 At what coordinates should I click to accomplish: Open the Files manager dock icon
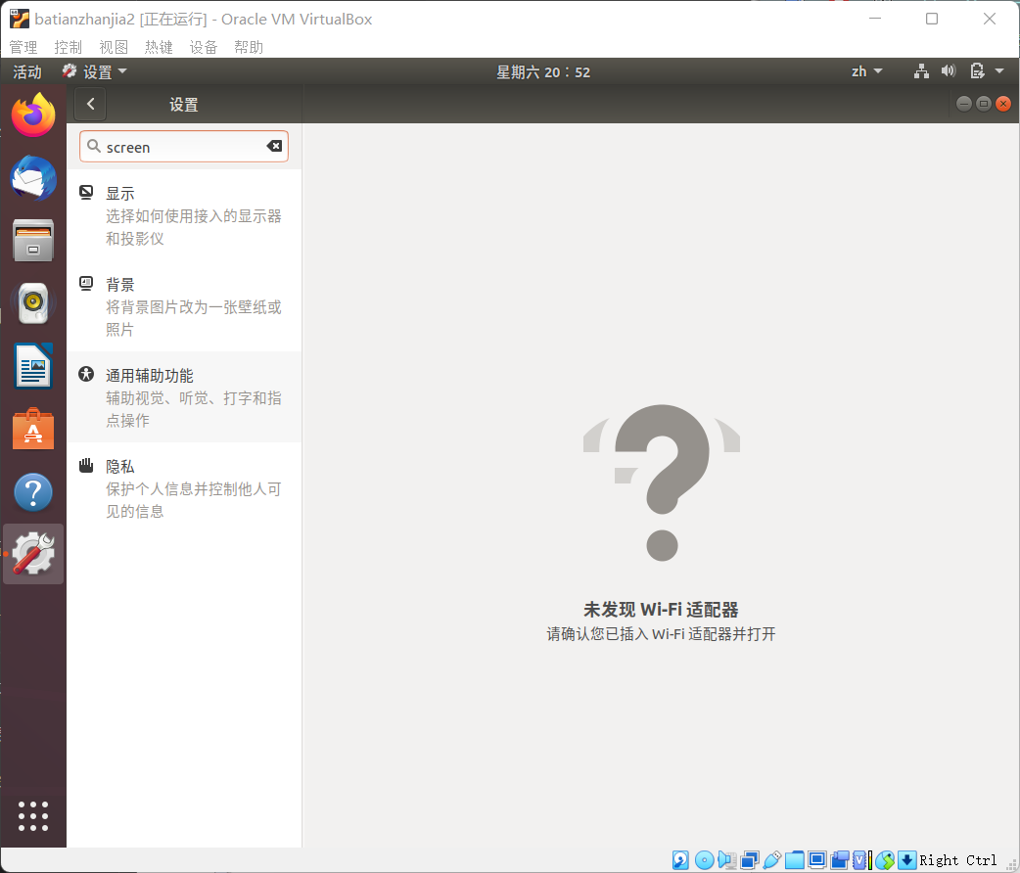(33, 240)
